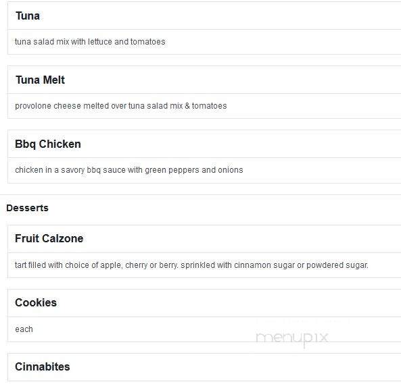Image resolution: width=401 pixels, height=384 pixels.
Task: Click the word 'Calzone' in the dessert title
Action: (x=63, y=238)
